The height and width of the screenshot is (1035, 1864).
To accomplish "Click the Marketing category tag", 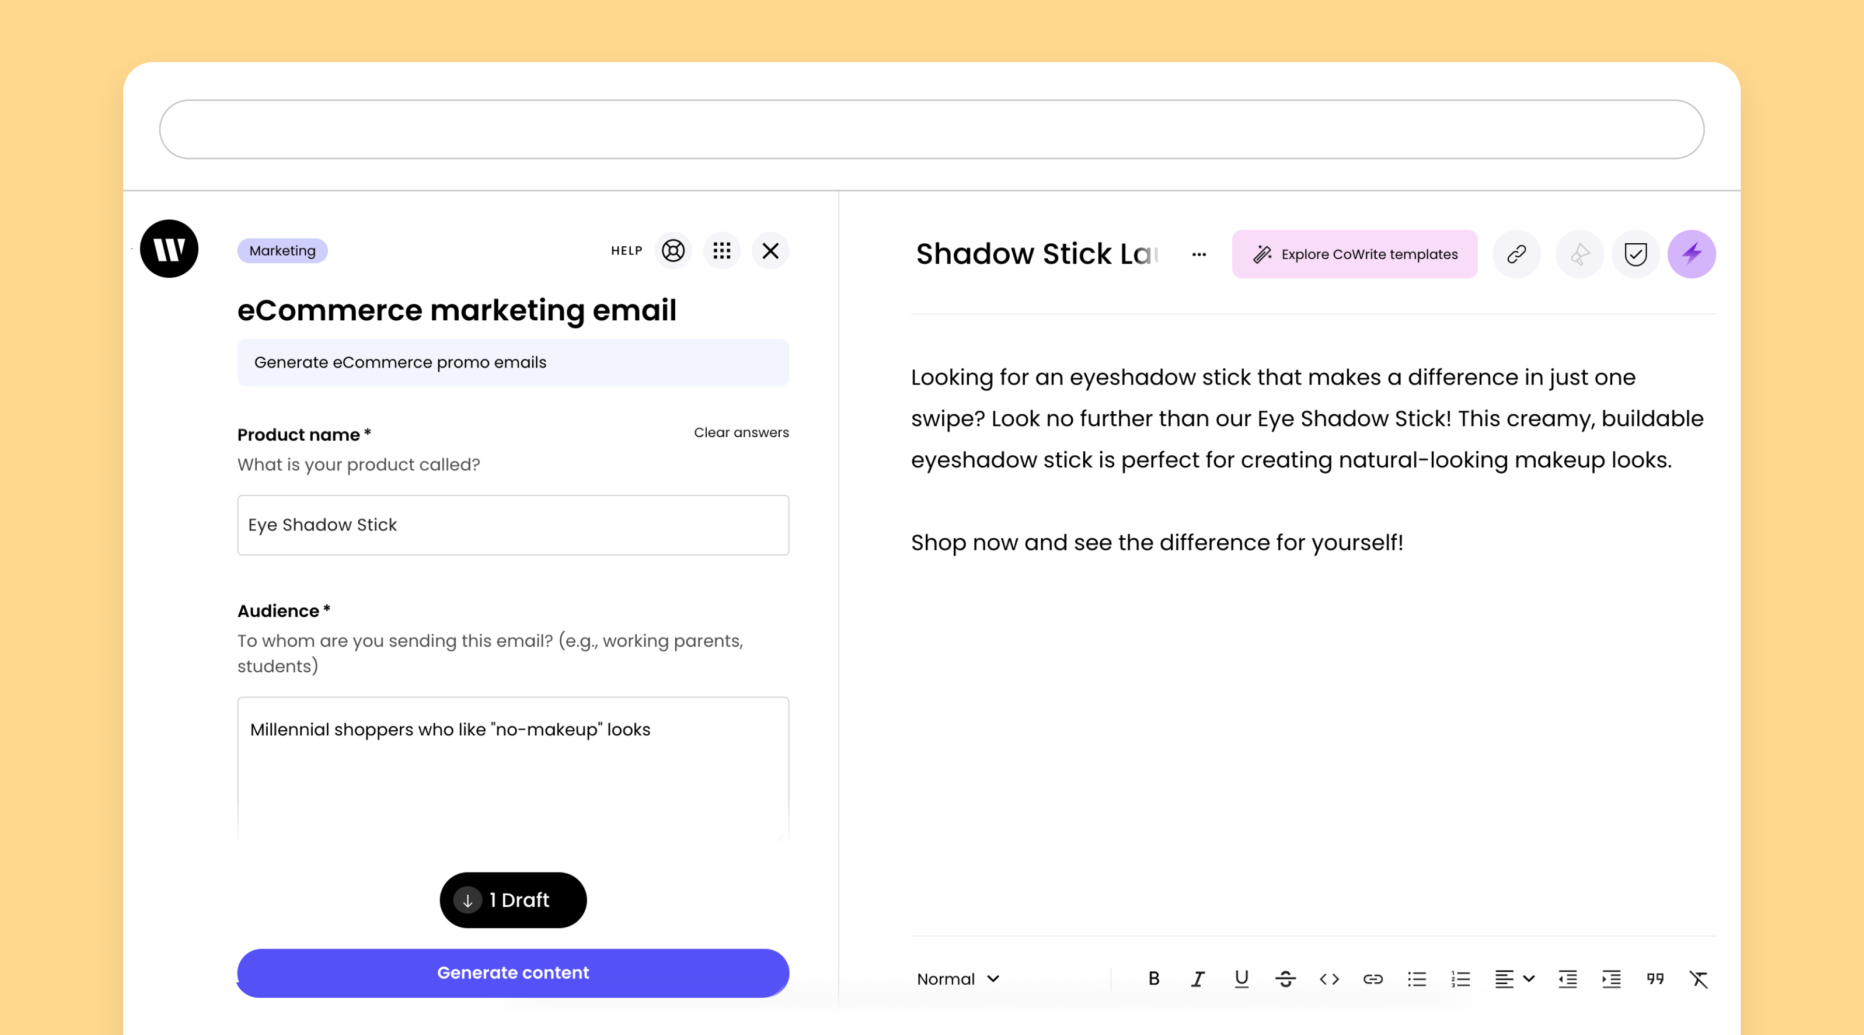I will click(x=282, y=251).
